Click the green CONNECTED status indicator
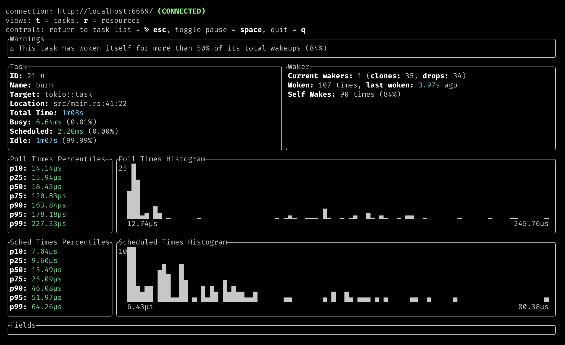The height and width of the screenshot is (345, 565). click(x=181, y=11)
